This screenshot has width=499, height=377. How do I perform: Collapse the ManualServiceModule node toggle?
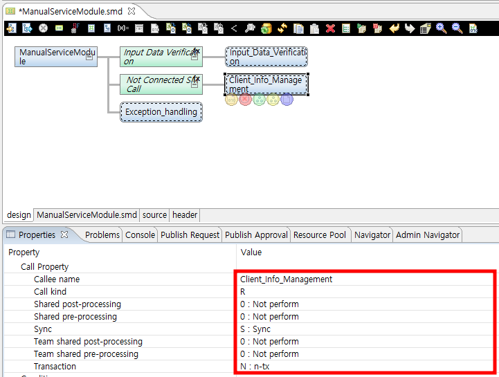[x=89, y=57]
